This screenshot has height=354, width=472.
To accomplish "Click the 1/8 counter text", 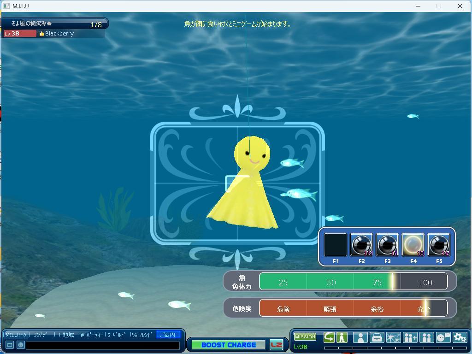I will [x=96, y=25].
